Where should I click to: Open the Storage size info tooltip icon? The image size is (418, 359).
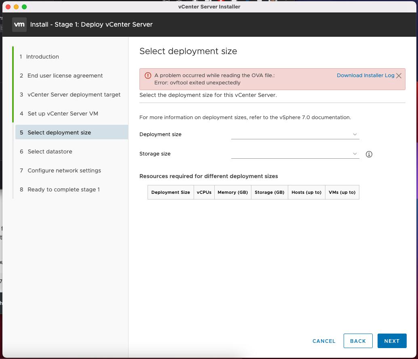pyautogui.click(x=369, y=154)
